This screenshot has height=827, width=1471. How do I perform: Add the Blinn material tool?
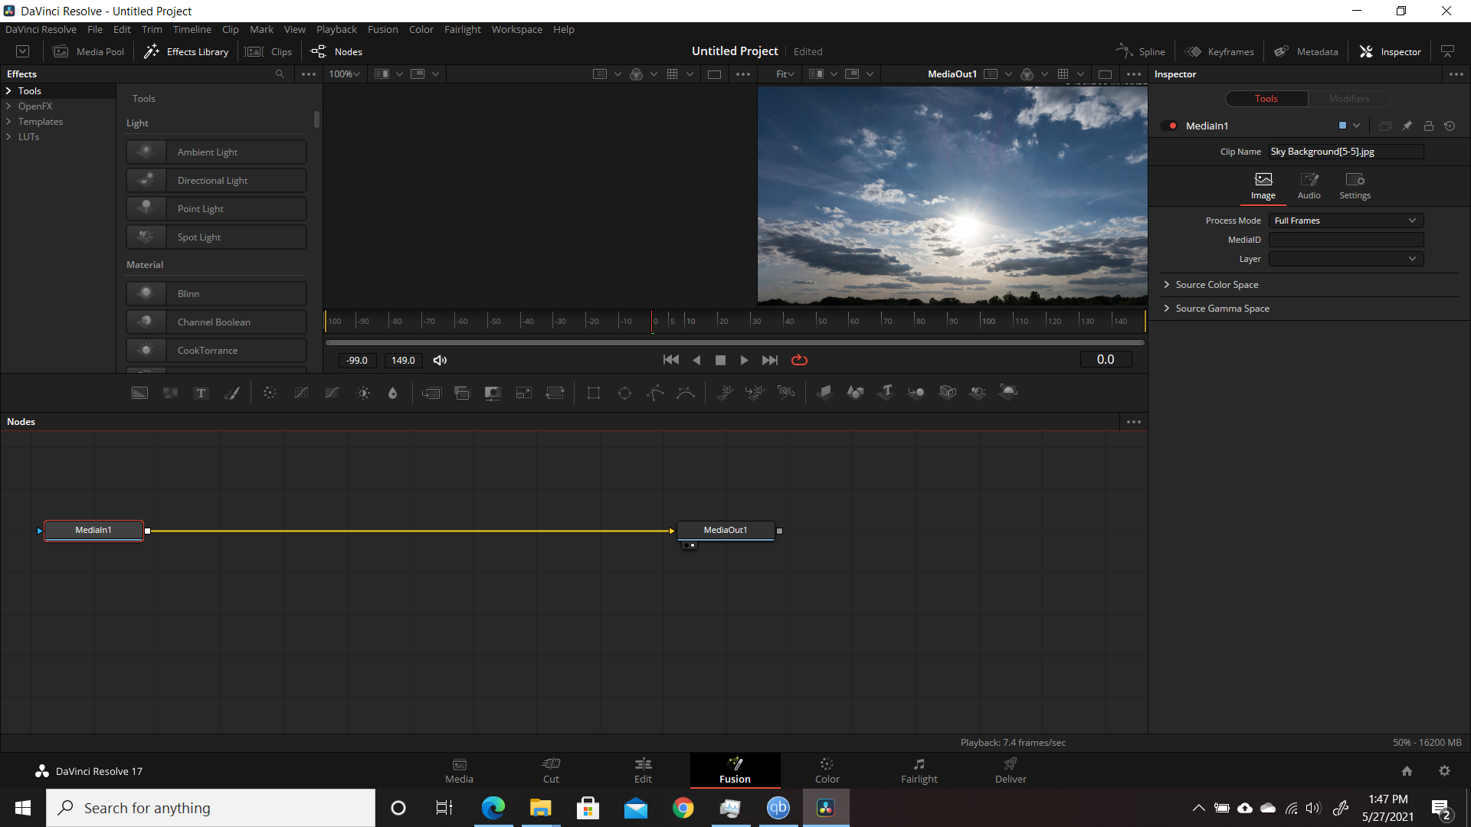(216, 294)
